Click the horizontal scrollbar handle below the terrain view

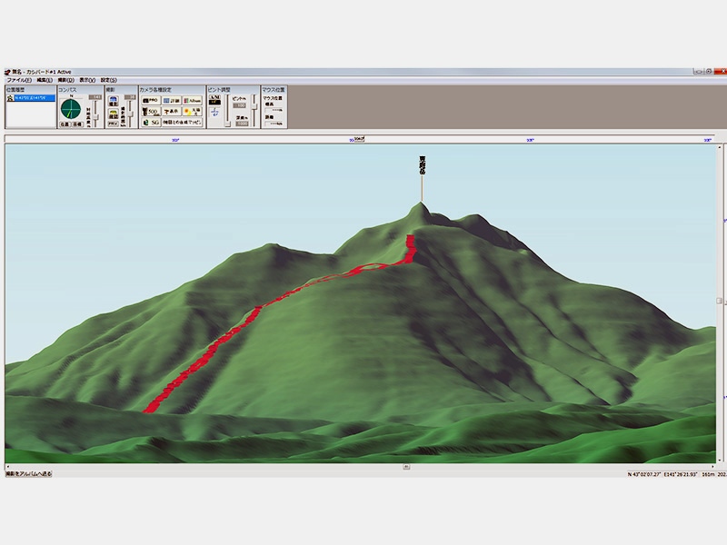406,466
